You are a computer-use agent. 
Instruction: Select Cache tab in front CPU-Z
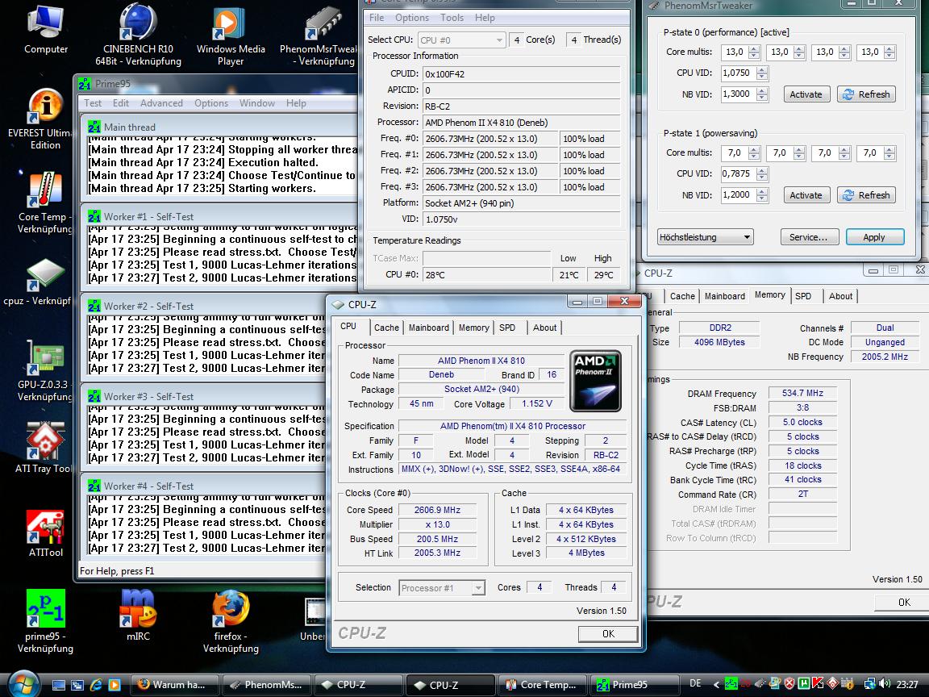coord(386,328)
